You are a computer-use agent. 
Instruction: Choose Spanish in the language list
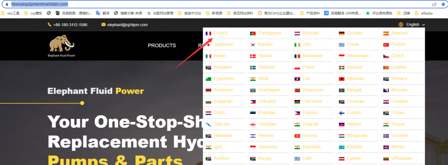coord(399,33)
